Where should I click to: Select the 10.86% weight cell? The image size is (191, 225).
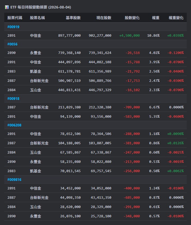click(153, 35)
